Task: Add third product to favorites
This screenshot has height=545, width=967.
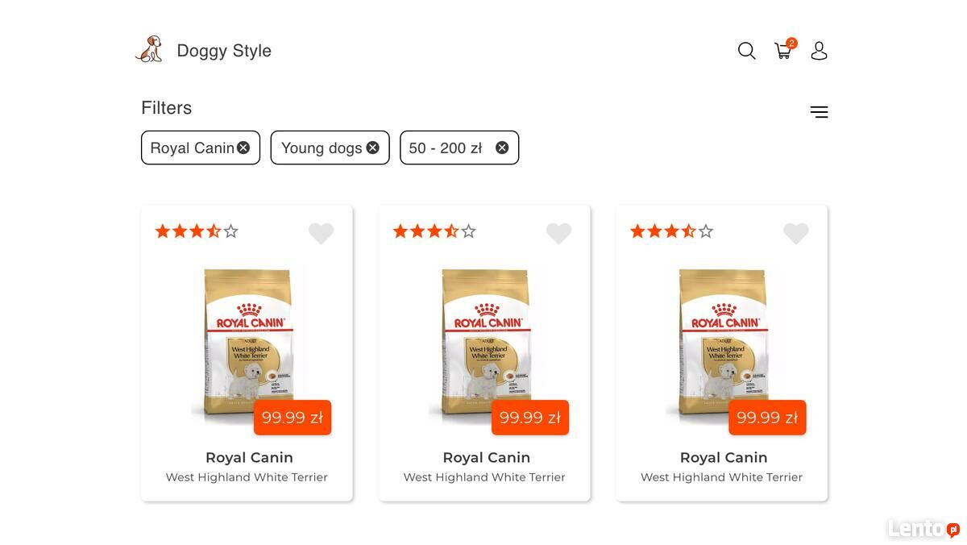Action: coord(796,234)
